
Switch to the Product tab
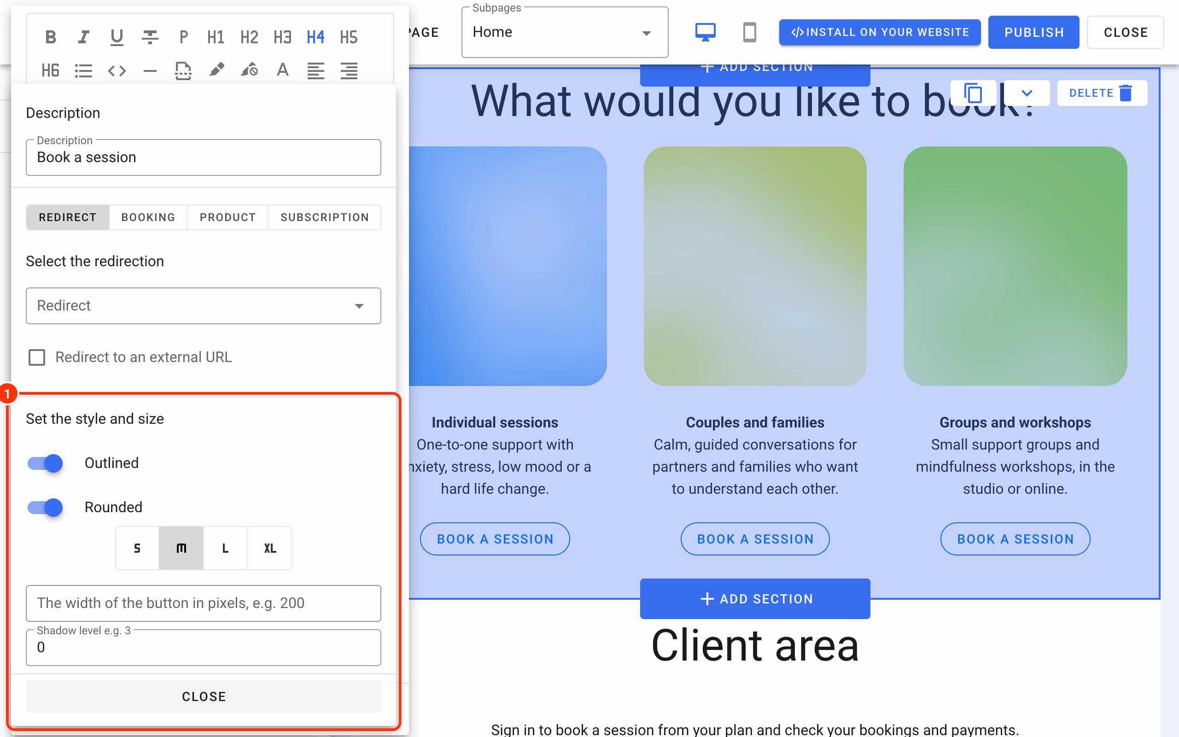coord(228,217)
